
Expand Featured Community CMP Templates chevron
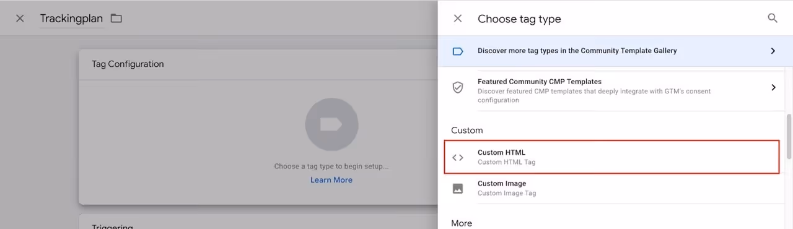(773, 87)
